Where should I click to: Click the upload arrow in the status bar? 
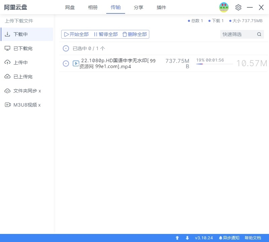click(x=177, y=238)
